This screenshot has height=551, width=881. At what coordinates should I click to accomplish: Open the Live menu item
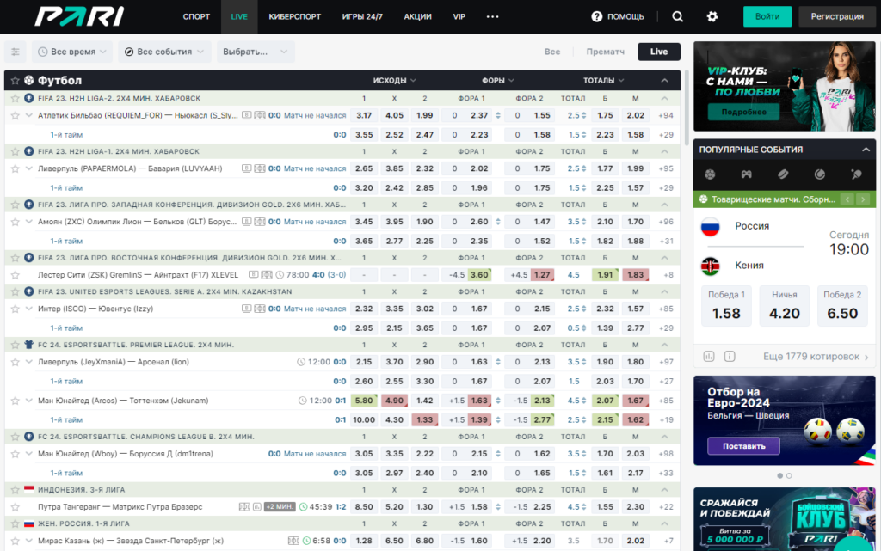pos(239,17)
